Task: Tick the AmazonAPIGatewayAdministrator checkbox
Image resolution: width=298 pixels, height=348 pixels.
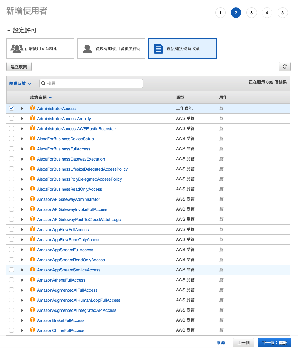Action: pyautogui.click(x=12, y=199)
